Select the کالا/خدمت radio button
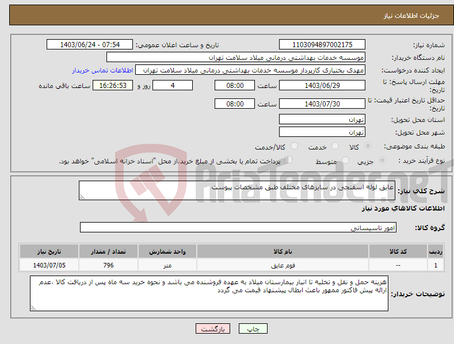Screen dimensions: 454x344 (294, 146)
